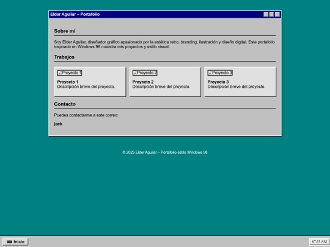The width and height of the screenshot is (330, 247).
Task: Click 'Puedes contactarme a este correo:' text
Action: [86, 115]
